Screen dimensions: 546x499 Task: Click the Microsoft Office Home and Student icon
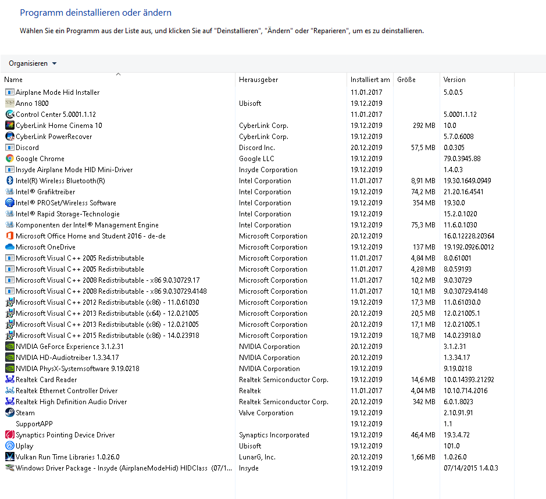point(10,236)
